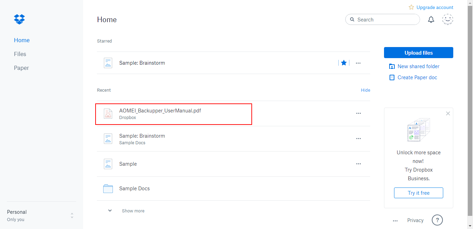473x229 pixels.
Task: Expand the Show more chevron
Action: [x=110, y=211]
